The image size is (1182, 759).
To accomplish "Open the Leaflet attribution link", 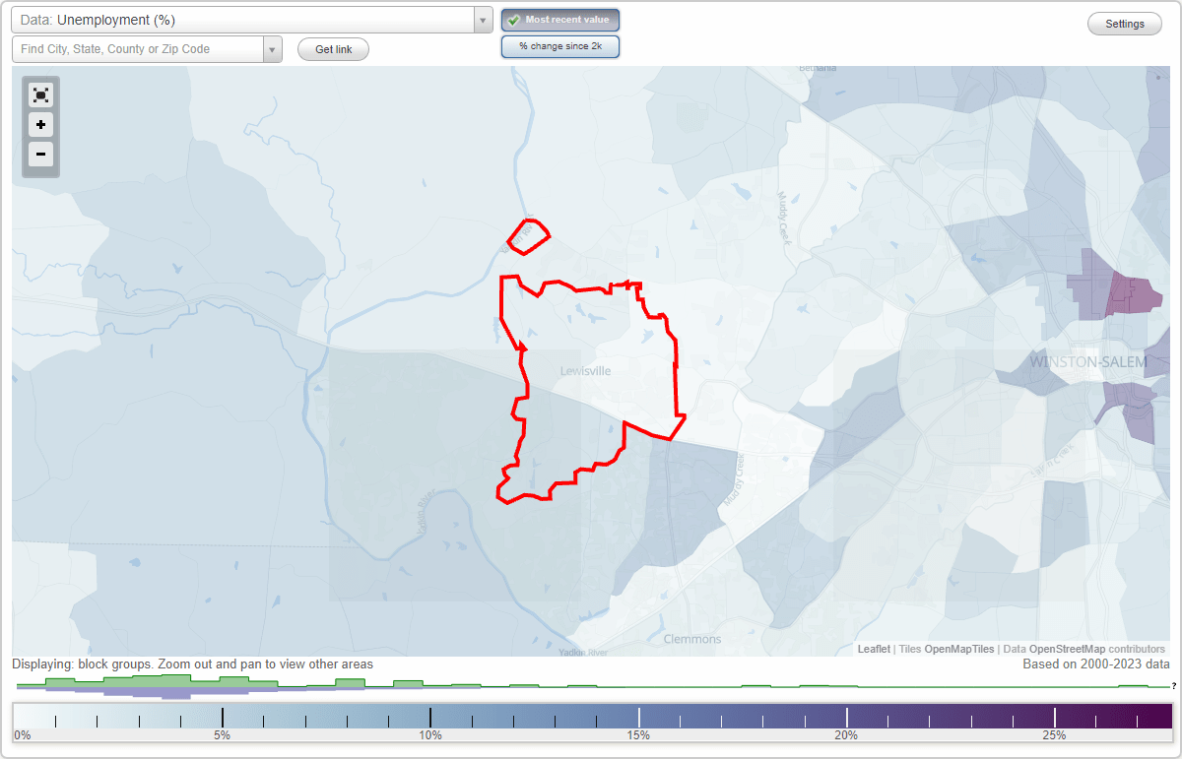I will (874, 649).
